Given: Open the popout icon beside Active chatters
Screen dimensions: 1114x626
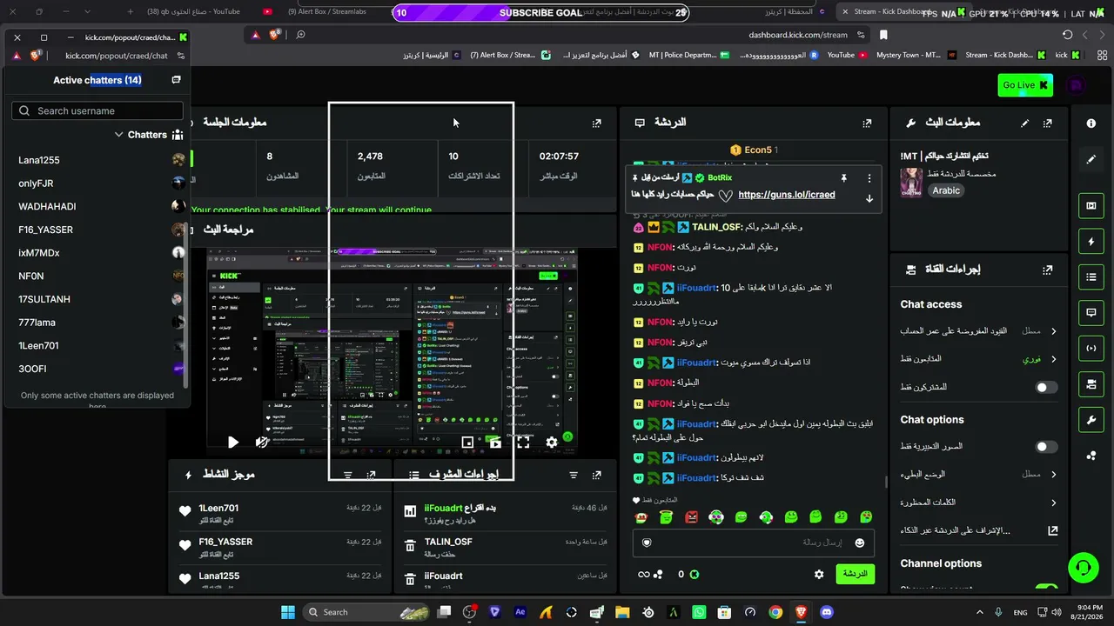Looking at the screenshot, I should pyautogui.click(x=176, y=80).
